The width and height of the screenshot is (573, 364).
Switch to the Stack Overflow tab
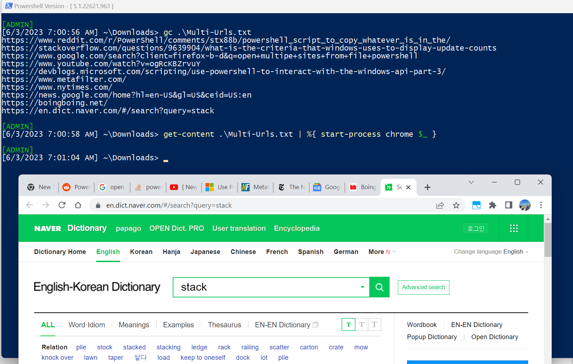click(x=148, y=187)
